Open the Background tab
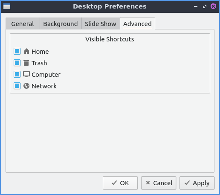 (61, 23)
